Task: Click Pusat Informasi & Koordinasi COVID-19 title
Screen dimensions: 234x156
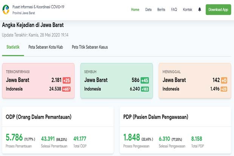Action: [38, 7]
